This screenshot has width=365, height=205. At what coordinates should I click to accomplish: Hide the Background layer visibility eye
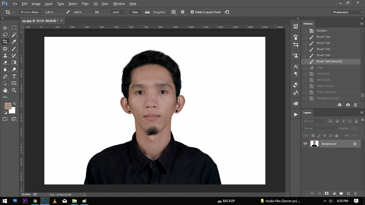tap(305, 144)
